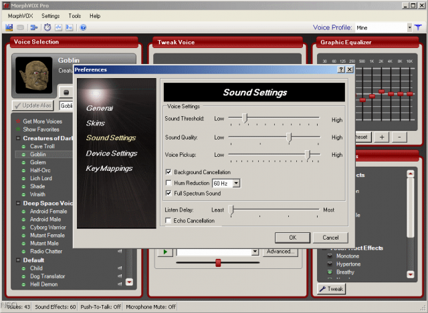Click the save/studio icon in the toolbar
428x313 pixels.
[x=9, y=27]
